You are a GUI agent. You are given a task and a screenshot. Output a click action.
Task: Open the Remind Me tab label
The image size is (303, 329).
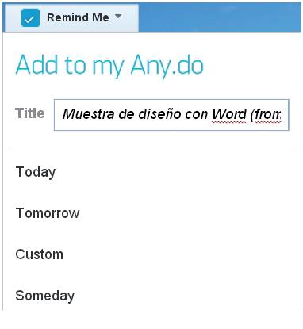pos(78,17)
